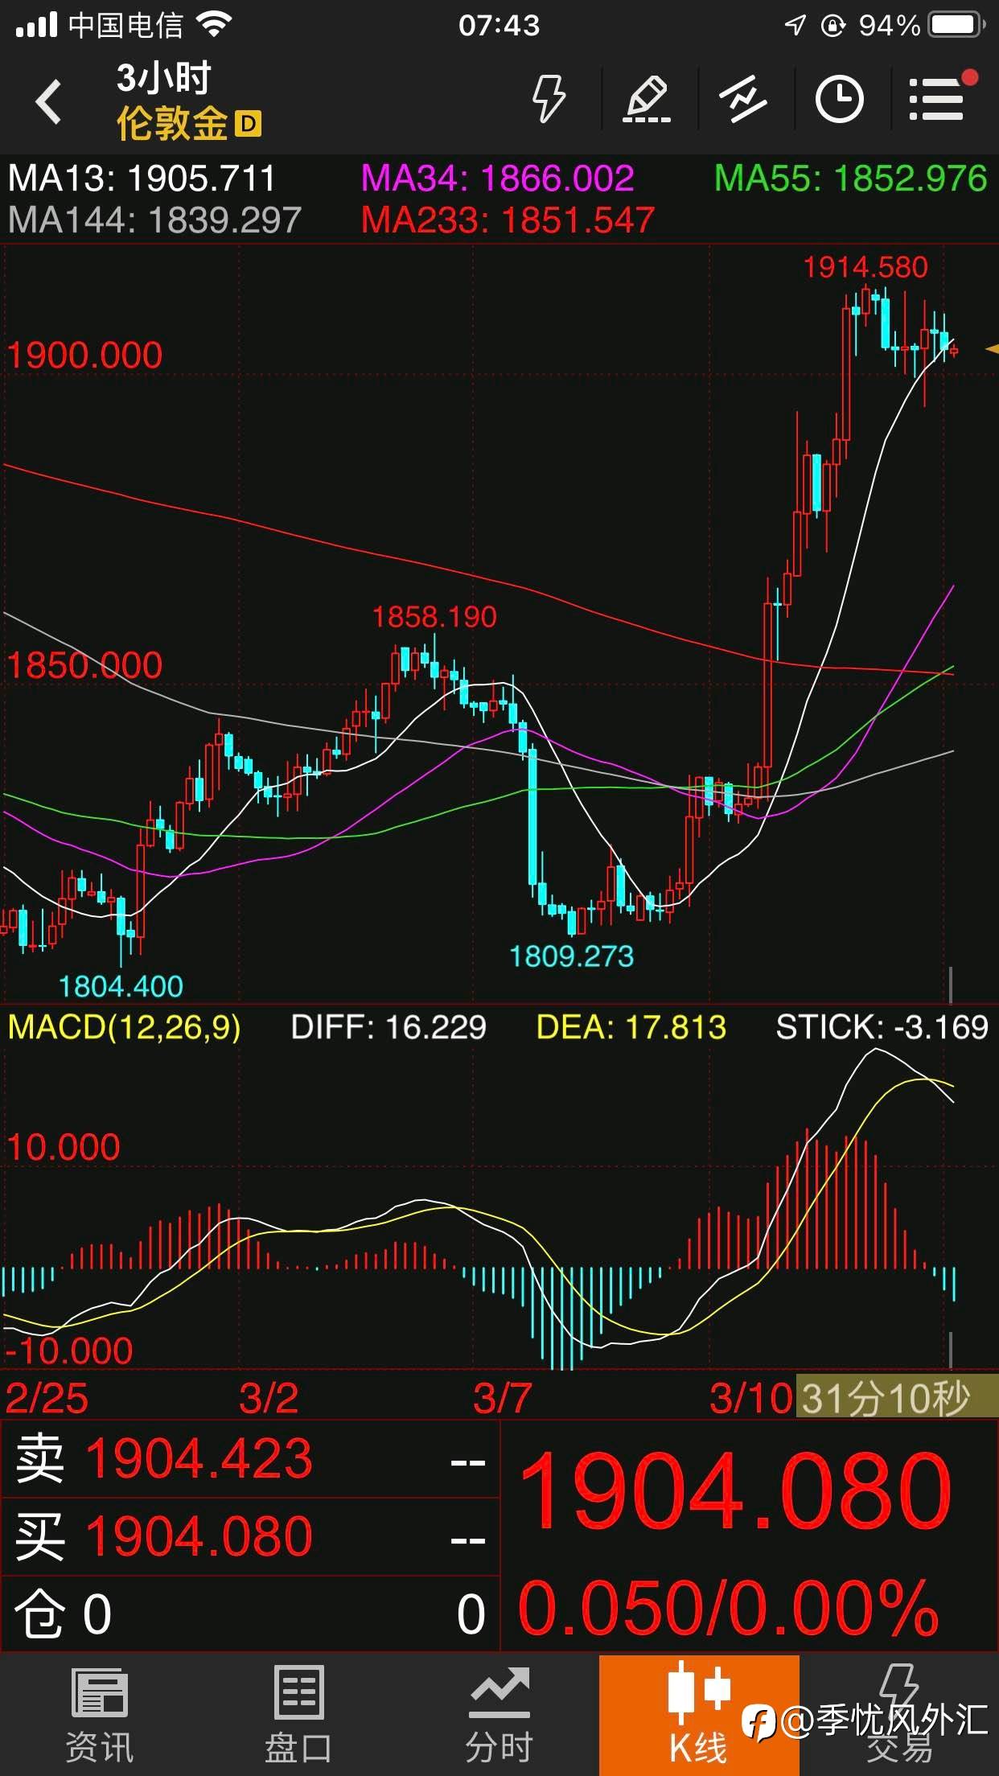Switch to the 资讯 news tab
The image size is (999, 1776).
point(100,1715)
